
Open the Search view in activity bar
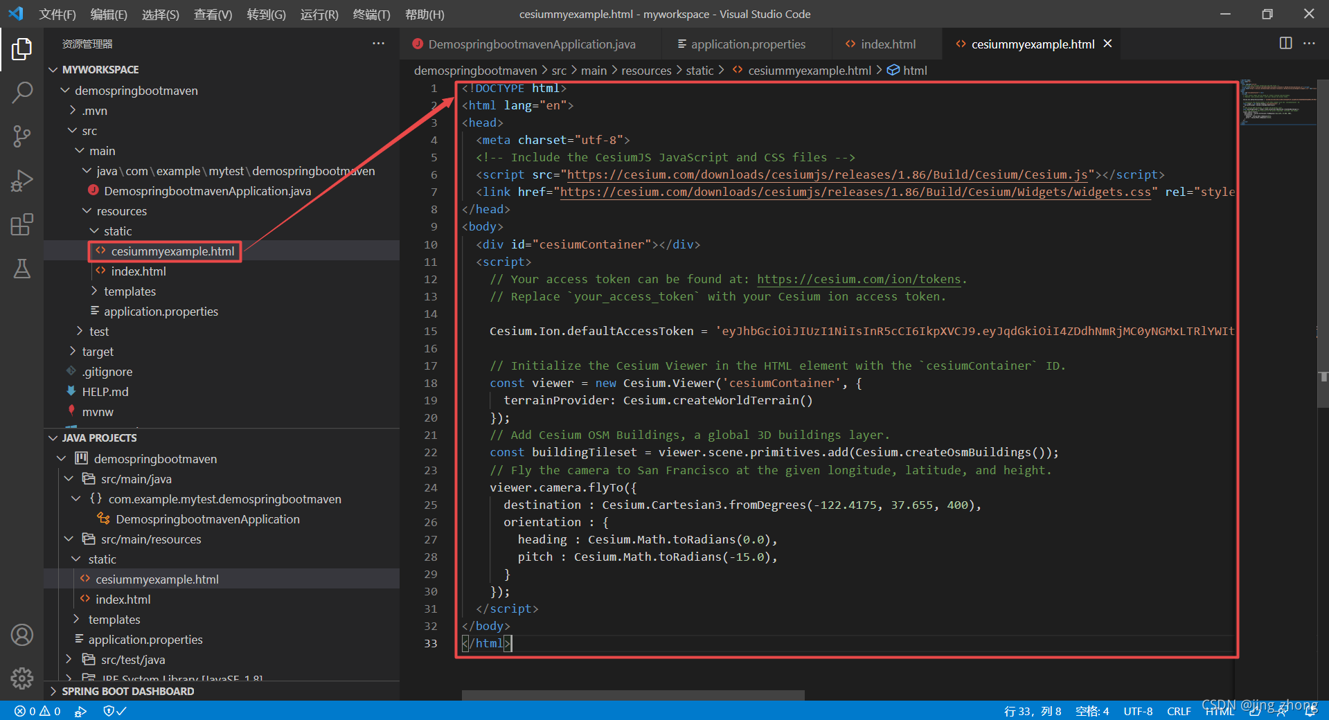21,93
